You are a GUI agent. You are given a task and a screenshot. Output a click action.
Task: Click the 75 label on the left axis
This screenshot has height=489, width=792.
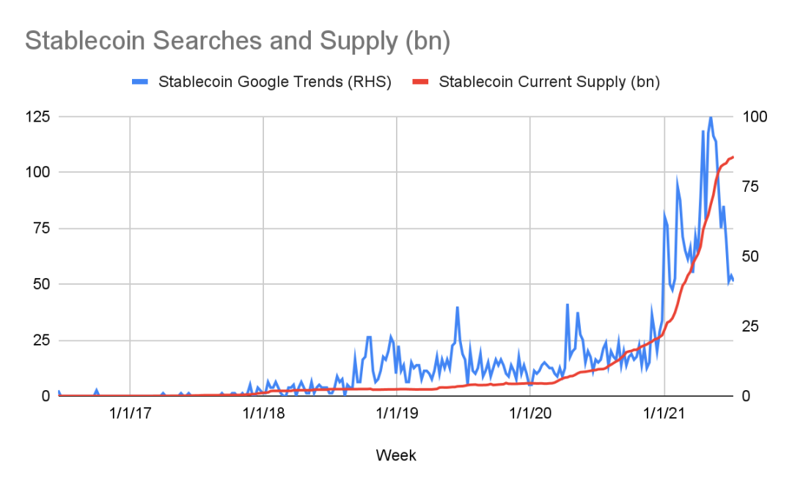[42, 228]
